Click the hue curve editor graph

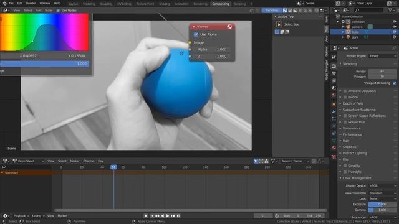(x=44, y=32)
